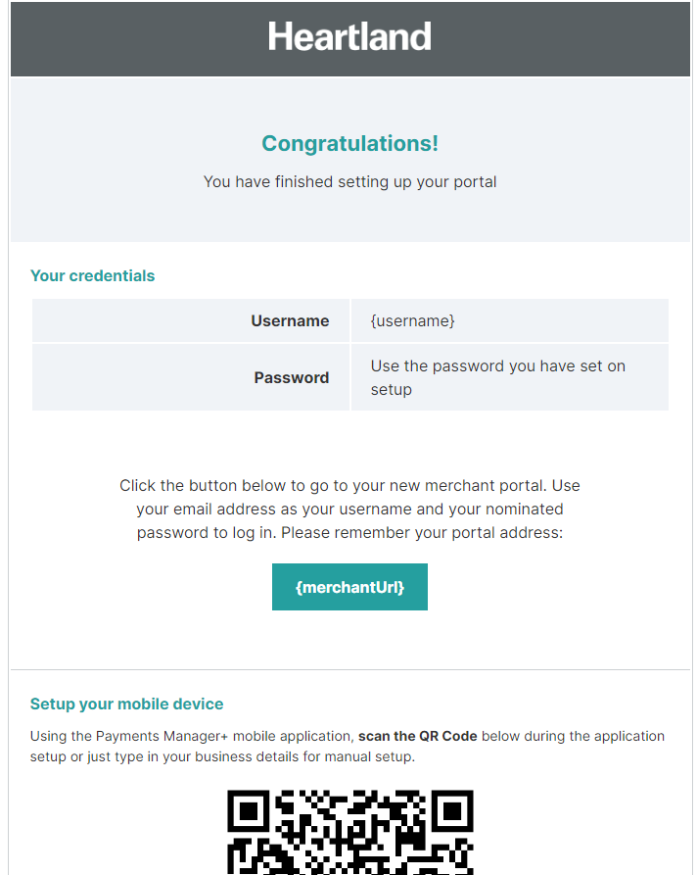The width and height of the screenshot is (697, 875).
Task: Click the top-right QR finder square
Action: [x=452, y=811]
